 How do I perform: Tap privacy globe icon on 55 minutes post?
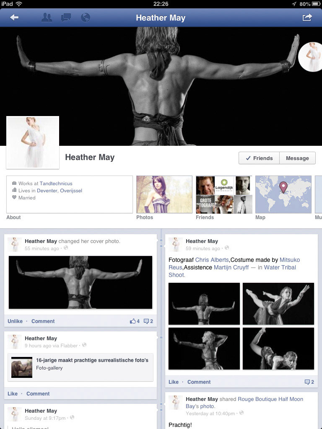click(x=66, y=248)
